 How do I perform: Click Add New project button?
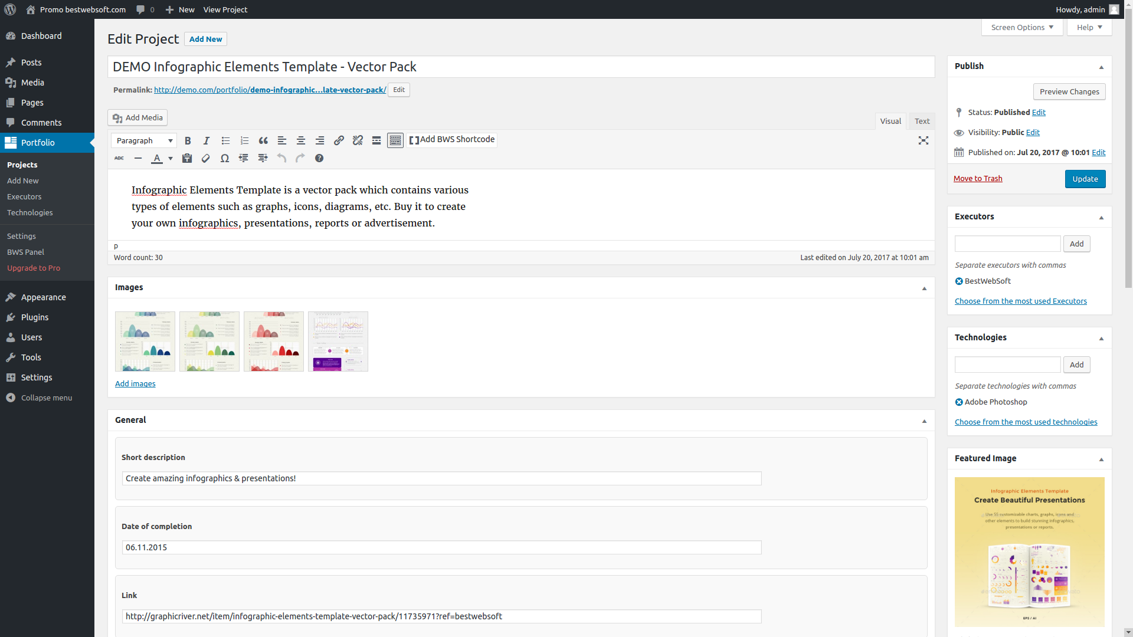coord(205,39)
